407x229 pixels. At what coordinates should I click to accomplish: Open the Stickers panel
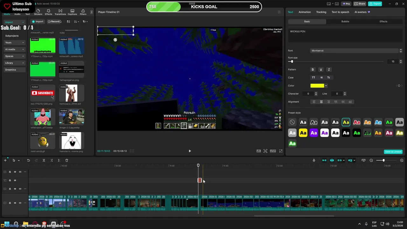(x=38, y=12)
